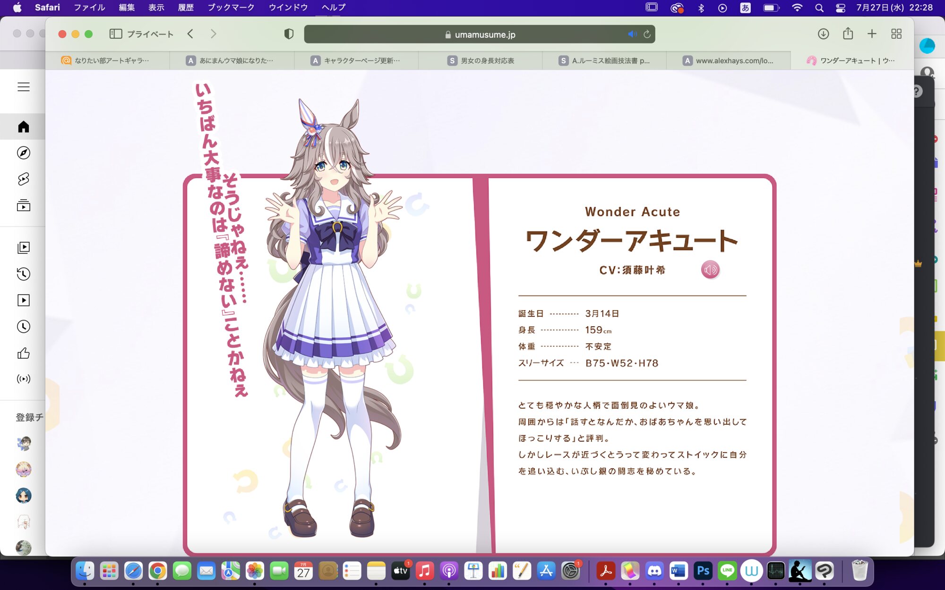Open the hamburger menu in background window
Image resolution: width=945 pixels, height=590 pixels.
(x=24, y=87)
